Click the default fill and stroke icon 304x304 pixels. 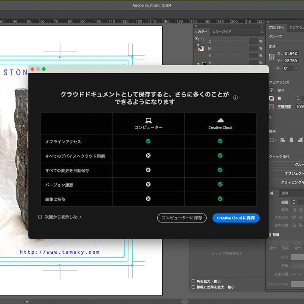point(196,39)
